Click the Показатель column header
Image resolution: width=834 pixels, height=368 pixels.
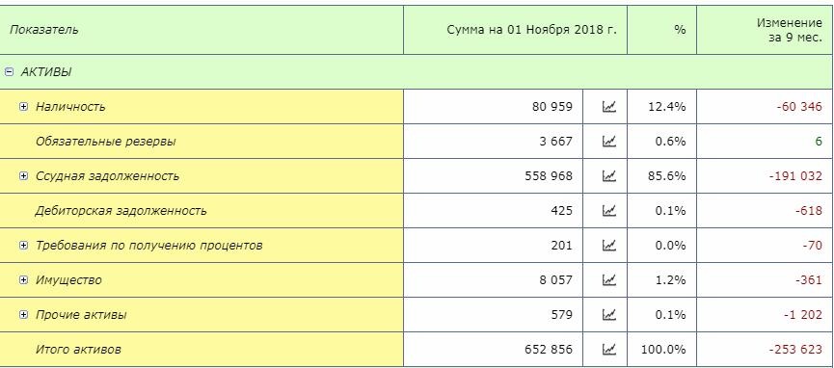[43, 30]
